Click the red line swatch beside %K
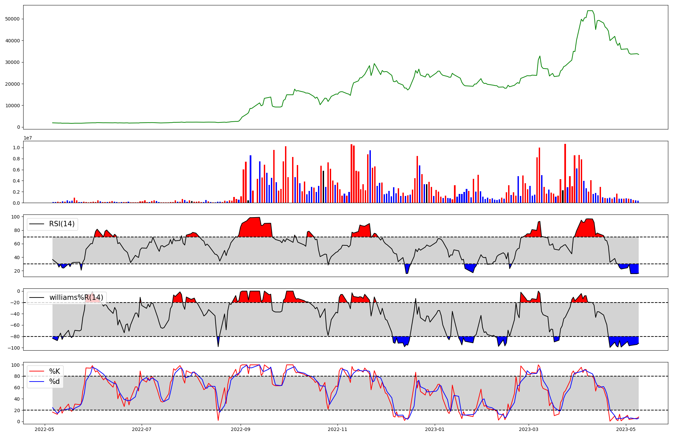Image resolution: width=673 pixels, height=437 pixels. 37,371
